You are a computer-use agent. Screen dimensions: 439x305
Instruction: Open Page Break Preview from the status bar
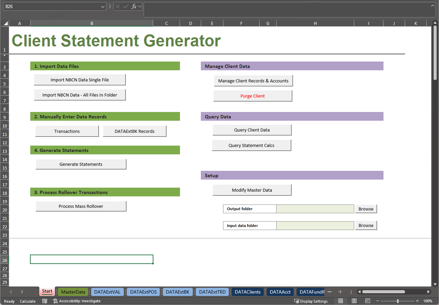click(367, 301)
